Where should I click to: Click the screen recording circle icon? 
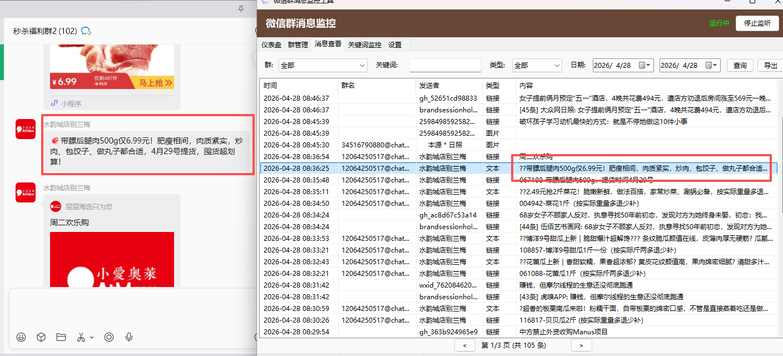(109, 337)
